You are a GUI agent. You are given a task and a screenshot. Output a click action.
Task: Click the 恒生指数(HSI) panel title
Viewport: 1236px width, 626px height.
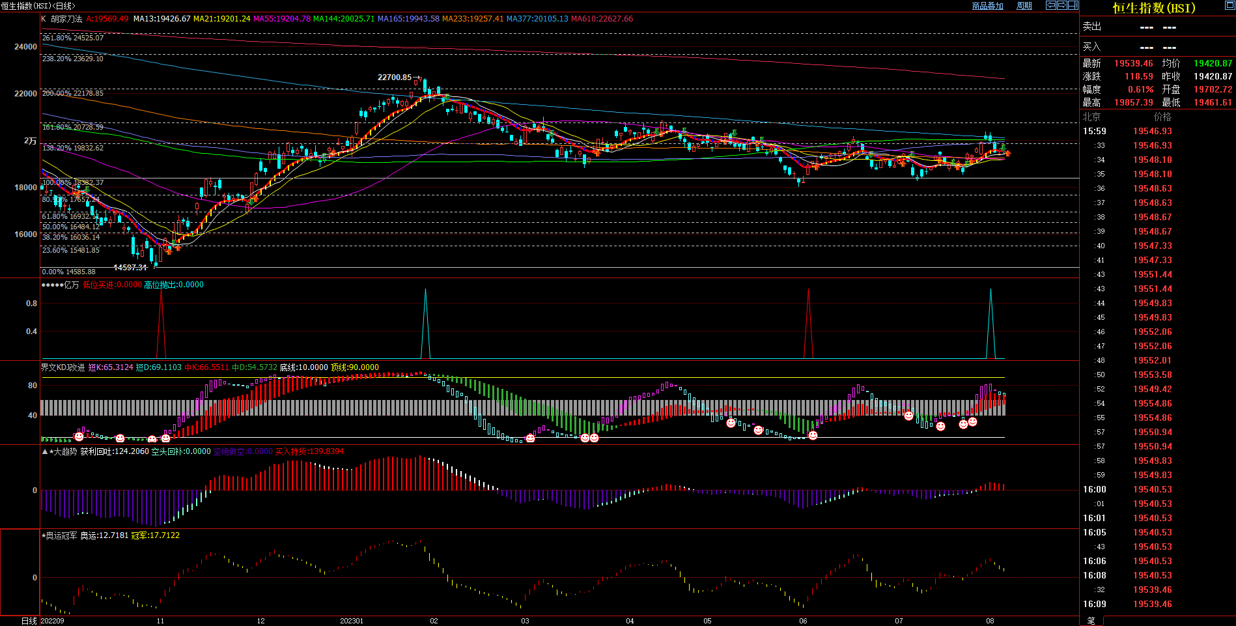tap(1153, 8)
